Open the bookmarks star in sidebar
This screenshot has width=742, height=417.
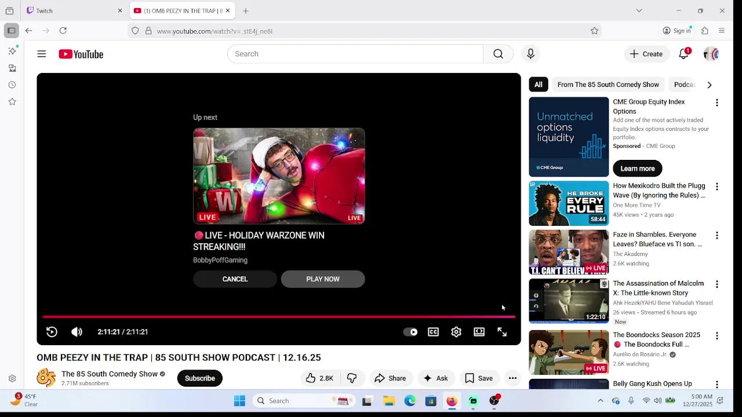(12, 101)
